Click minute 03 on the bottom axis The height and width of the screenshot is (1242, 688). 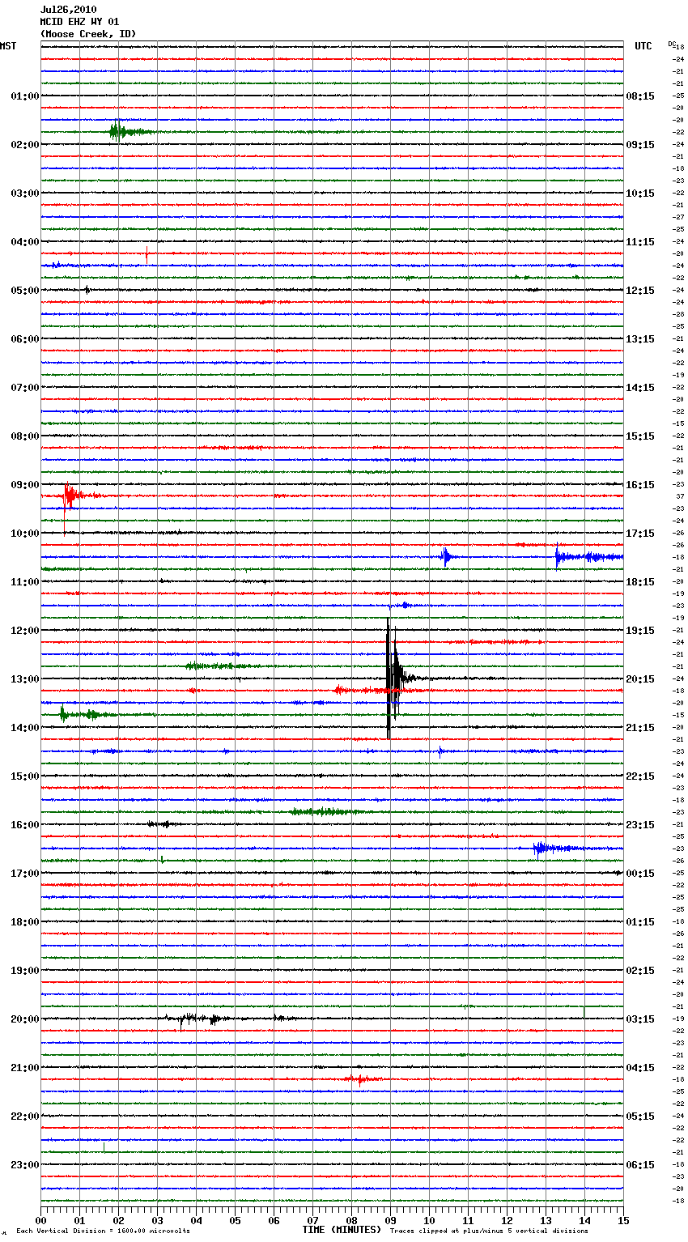(157, 1220)
